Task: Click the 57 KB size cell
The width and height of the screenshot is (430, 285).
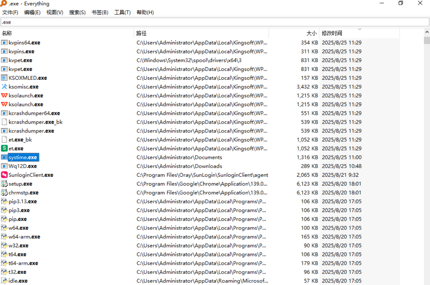Action: (311, 281)
